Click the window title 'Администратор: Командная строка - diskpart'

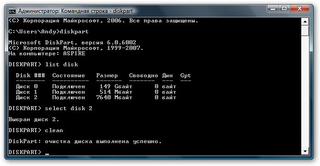tap(75, 11)
